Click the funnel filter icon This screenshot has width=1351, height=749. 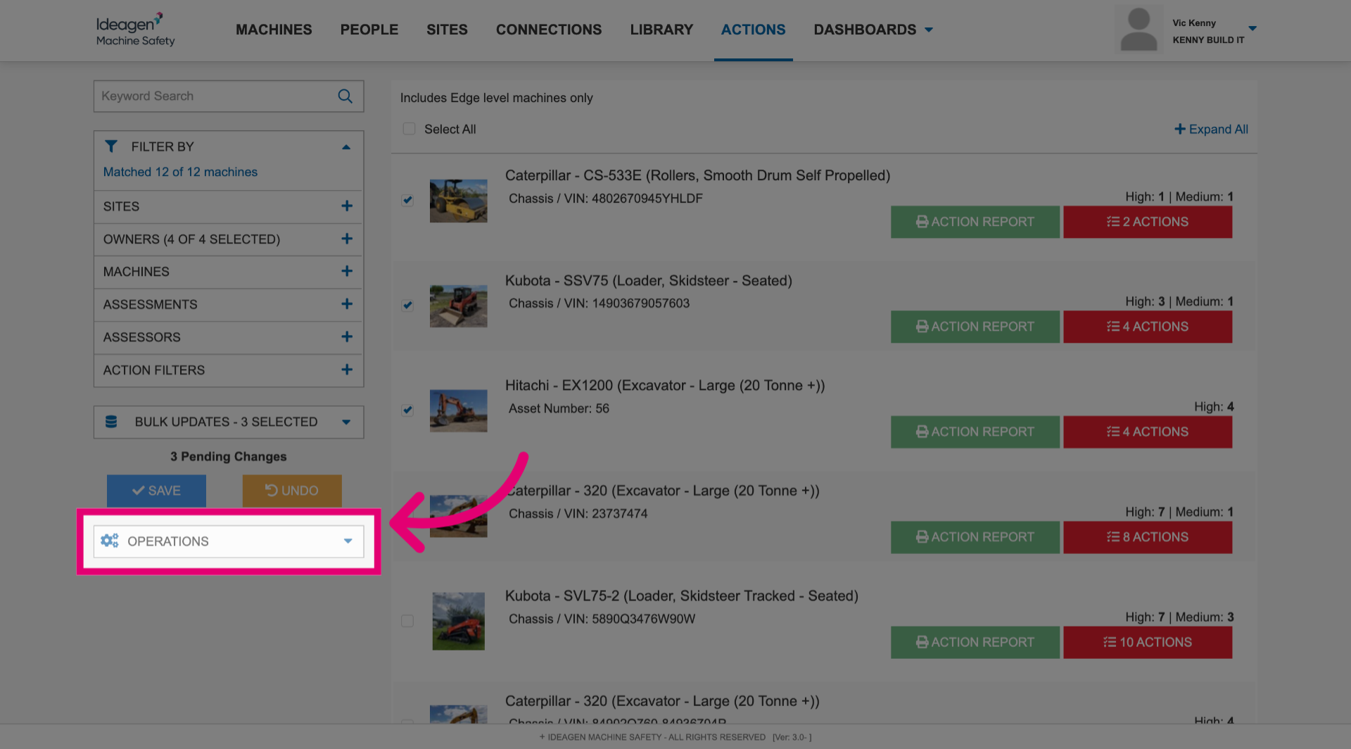(111, 146)
